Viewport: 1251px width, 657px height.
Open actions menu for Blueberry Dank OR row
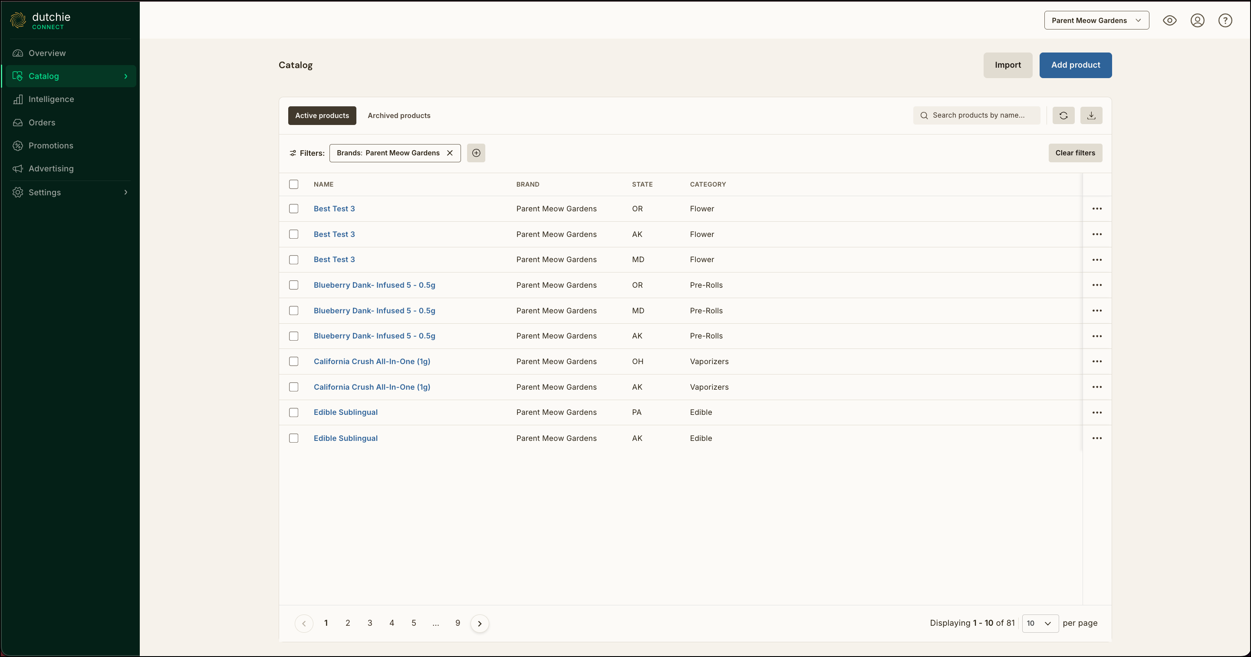tap(1097, 285)
